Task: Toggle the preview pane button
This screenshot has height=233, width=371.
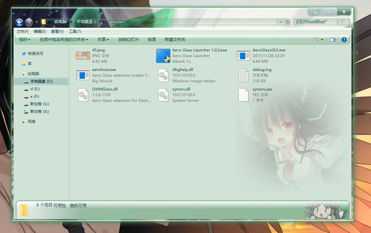Action: [x=332, y=40]
